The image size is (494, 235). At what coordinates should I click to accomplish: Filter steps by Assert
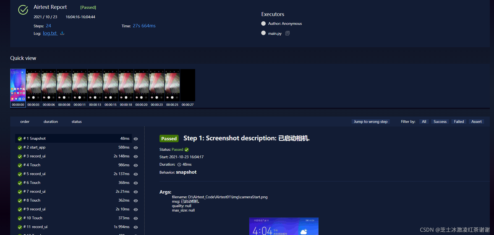tap(476, 122)
